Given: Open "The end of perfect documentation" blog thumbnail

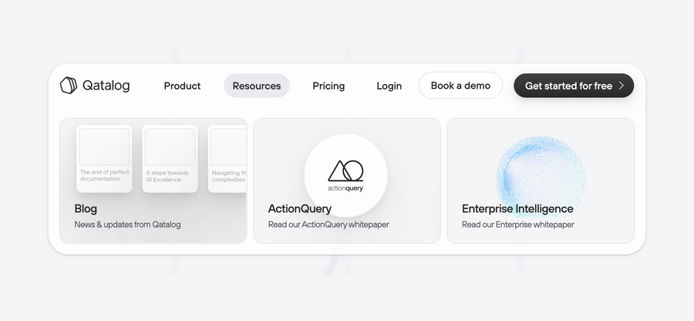Looking at the screenshot, I should 104,158.
